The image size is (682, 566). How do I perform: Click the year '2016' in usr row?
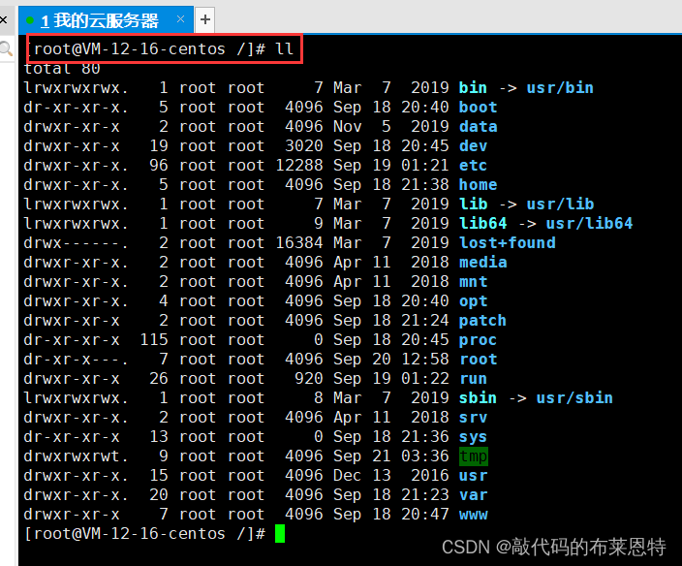point(430,476)
